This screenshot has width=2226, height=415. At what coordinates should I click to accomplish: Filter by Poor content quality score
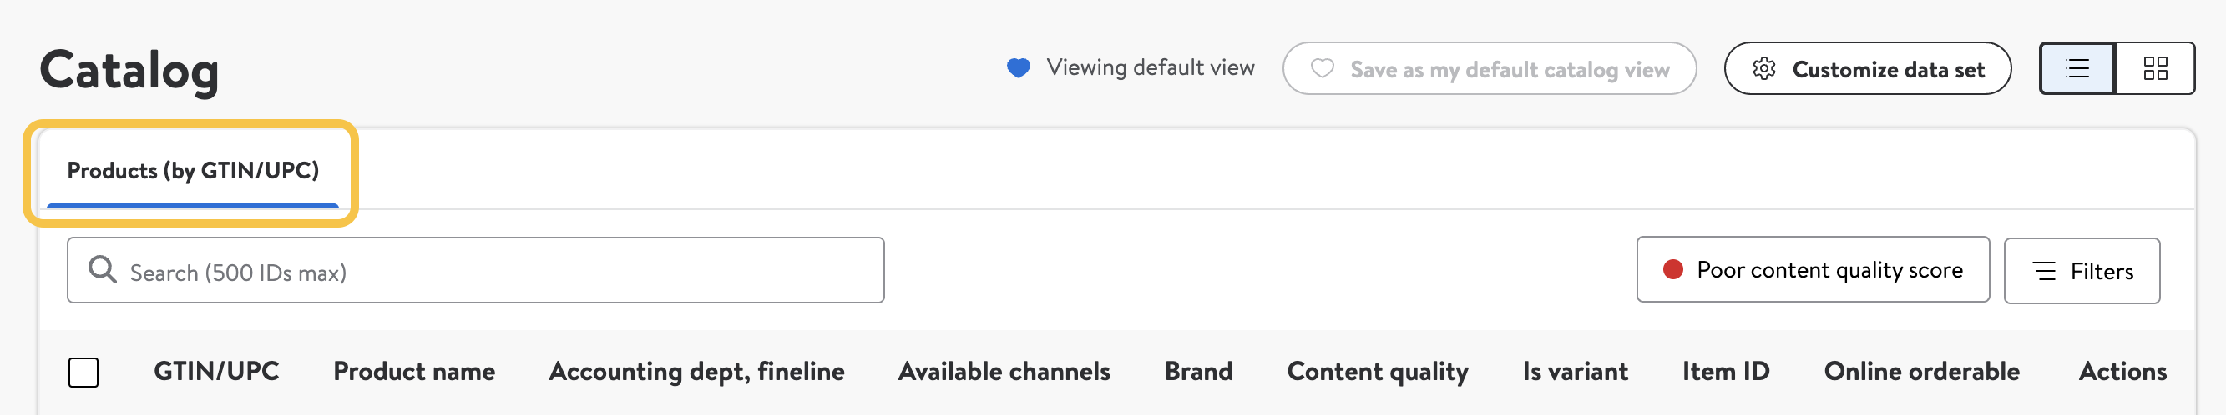[1812, 270]
